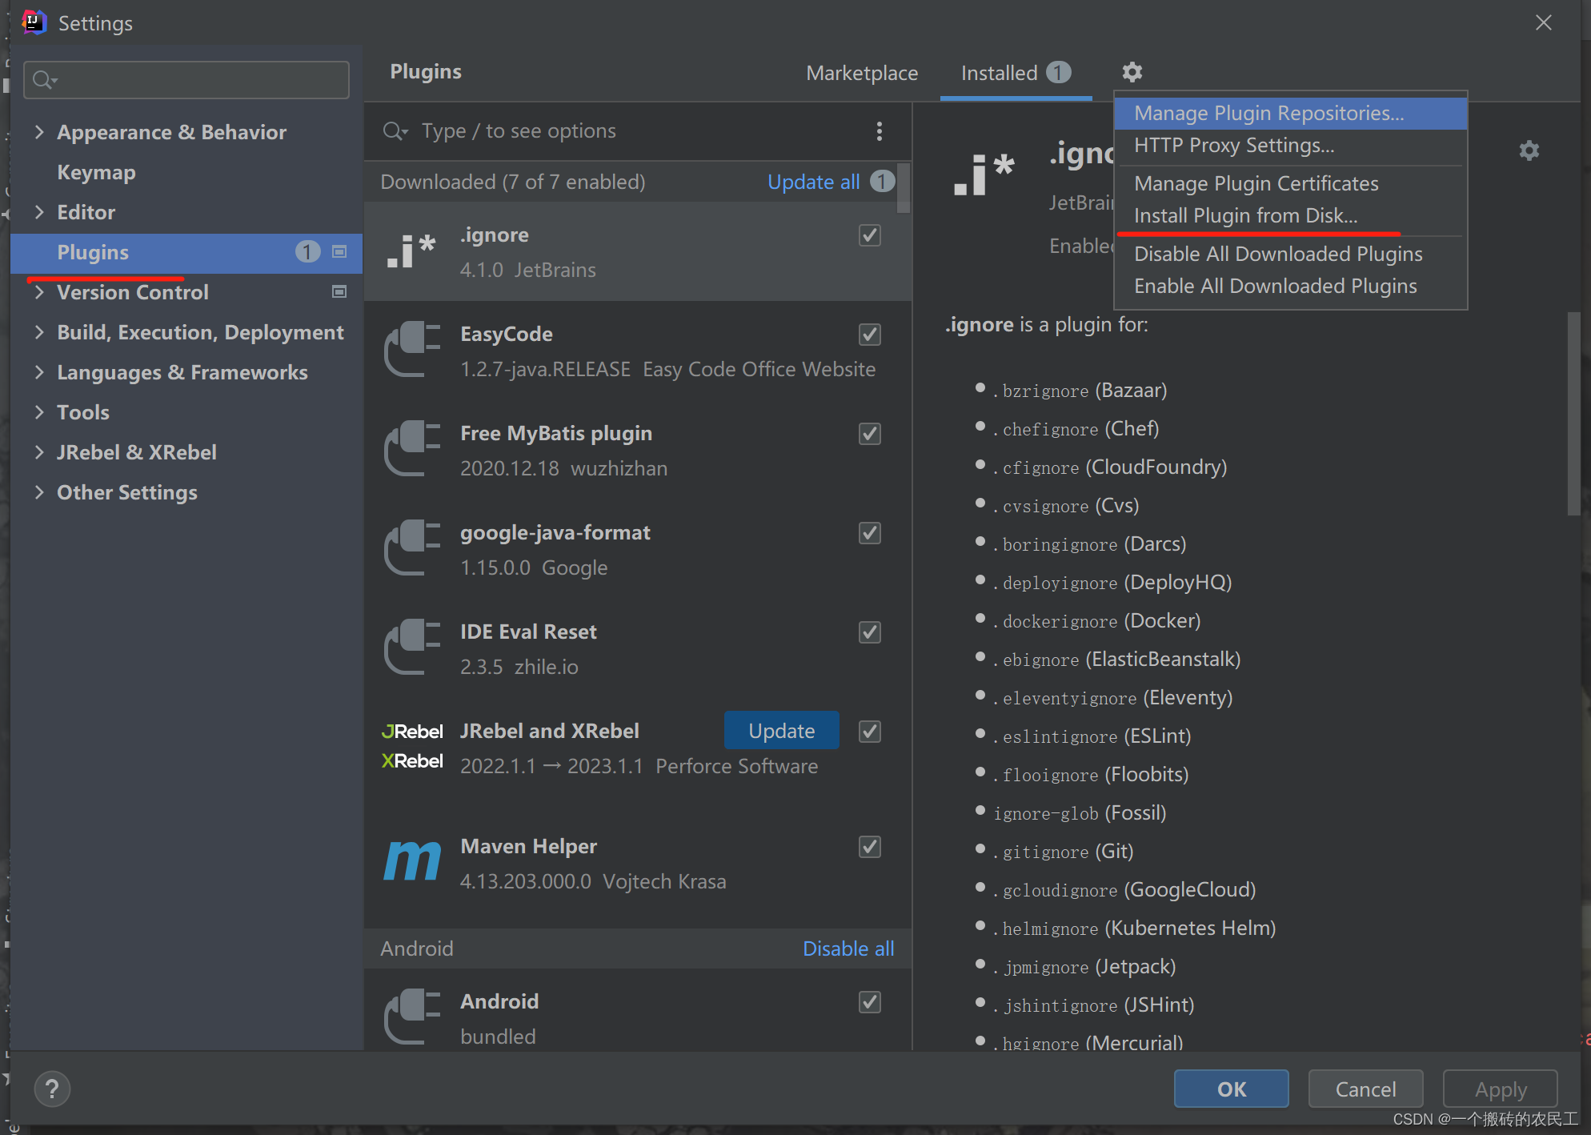Screen dimensions: 1591x1135
Task: Open the .ignore plugin detail gear menu
Action: click(1529, 150)
